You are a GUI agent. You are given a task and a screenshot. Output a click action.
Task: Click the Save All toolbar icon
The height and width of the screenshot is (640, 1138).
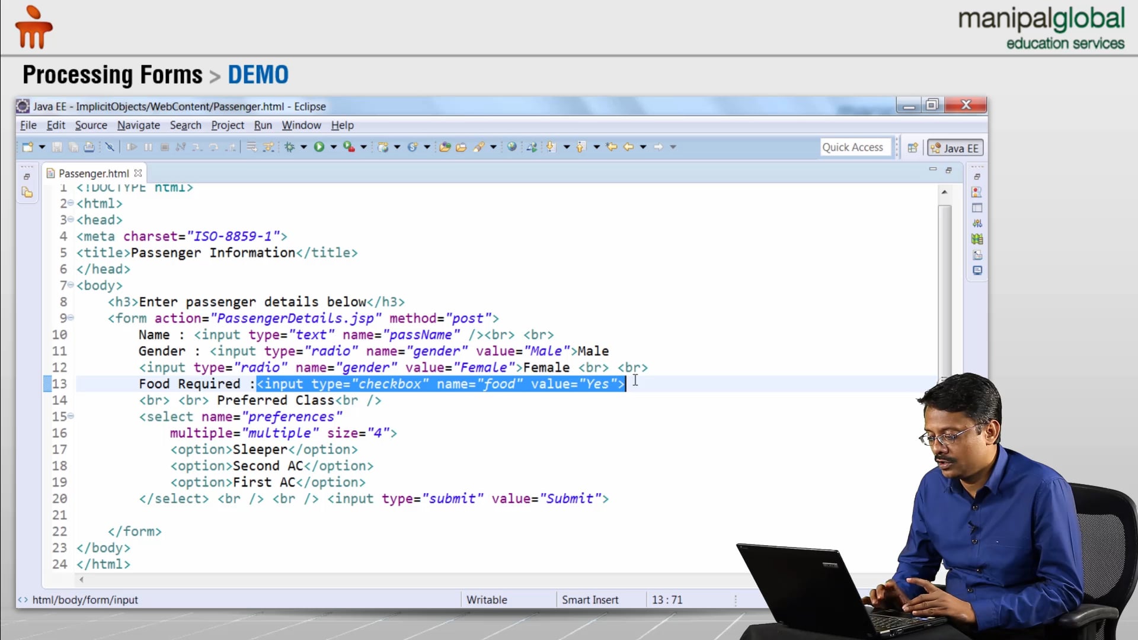(72, 147)
